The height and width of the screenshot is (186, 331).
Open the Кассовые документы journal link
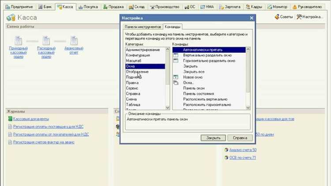pyautogui.click(x=31, y=119)
